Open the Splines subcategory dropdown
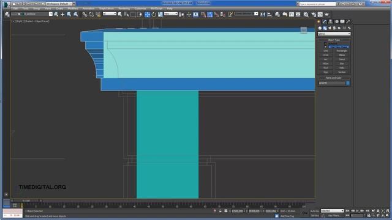 (334, 34)
